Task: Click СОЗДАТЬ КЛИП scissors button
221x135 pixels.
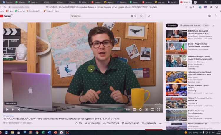Action: [x=130, y=123]
